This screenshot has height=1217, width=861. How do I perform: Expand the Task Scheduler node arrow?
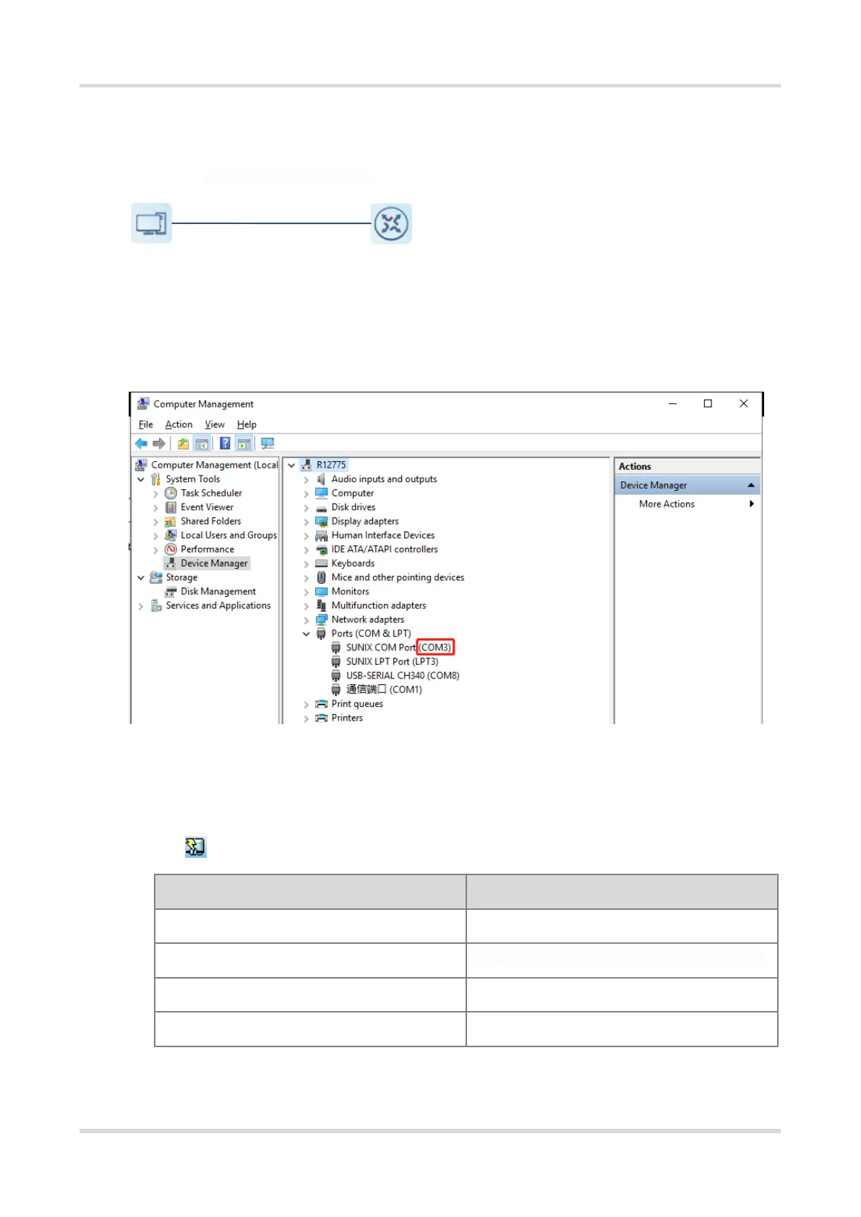155,494
